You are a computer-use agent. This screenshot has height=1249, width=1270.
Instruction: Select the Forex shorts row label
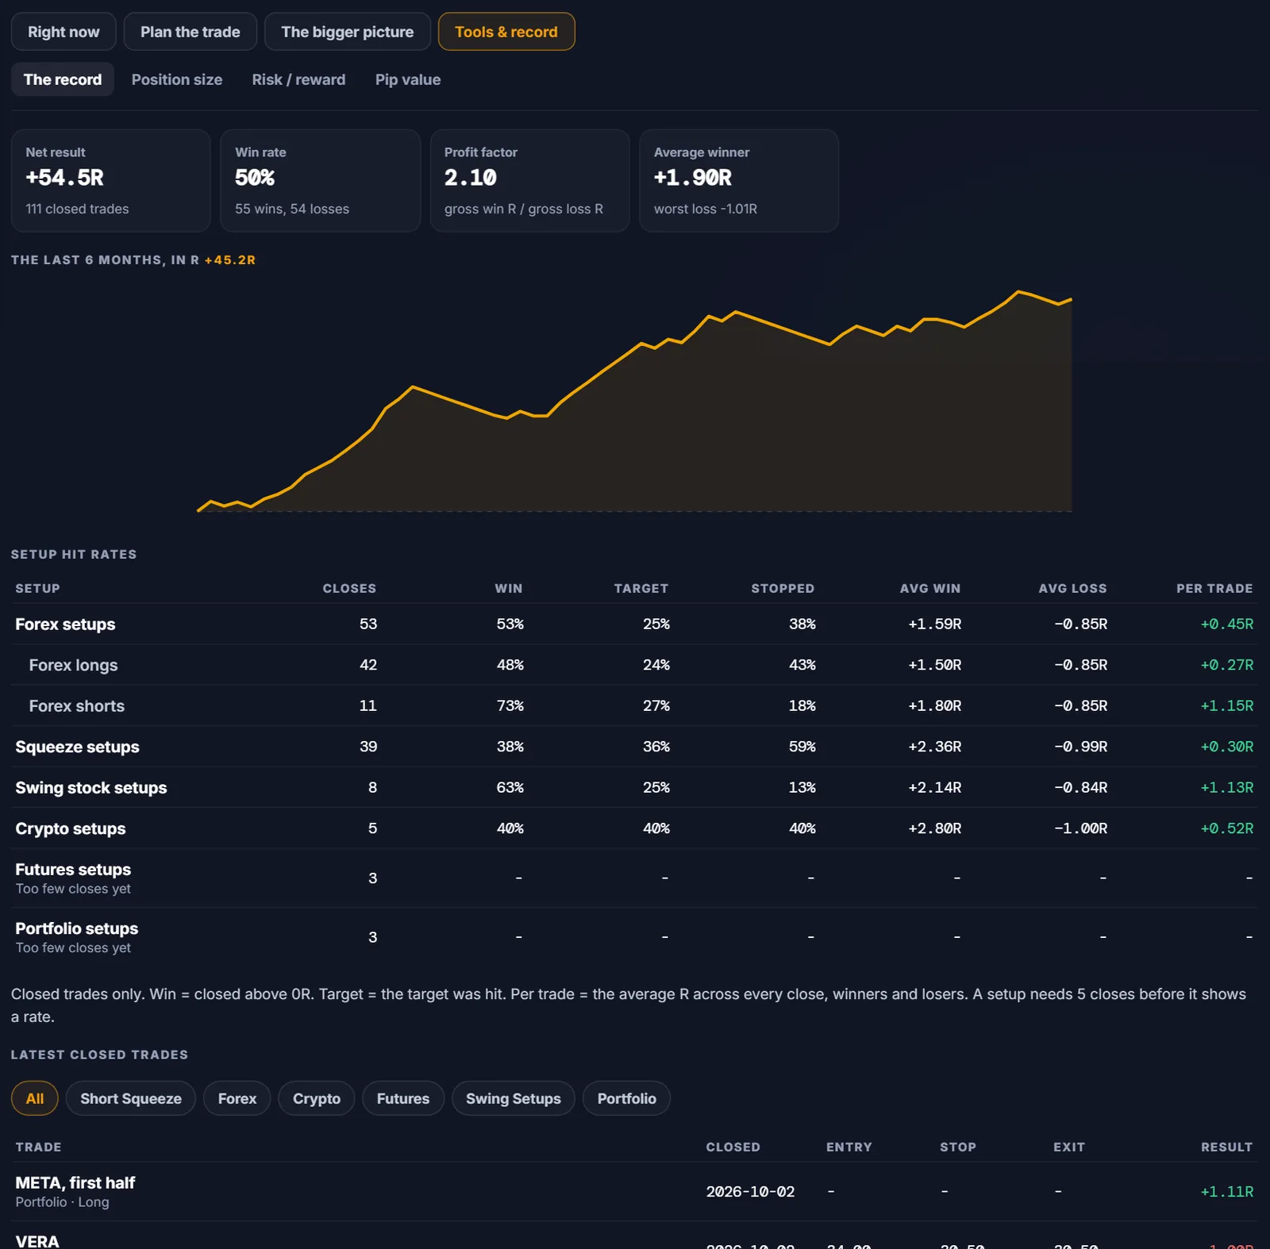click(x=77, y=706)
